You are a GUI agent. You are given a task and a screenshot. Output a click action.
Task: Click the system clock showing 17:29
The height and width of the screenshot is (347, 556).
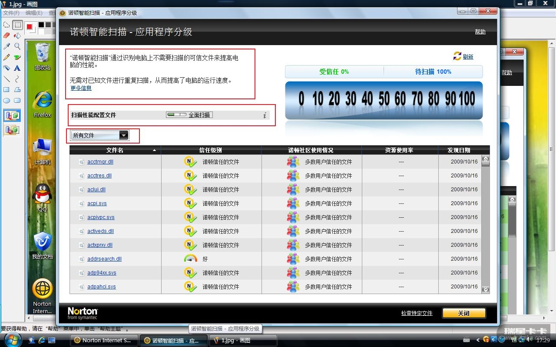pyautogui.click(x=543, y=340)
